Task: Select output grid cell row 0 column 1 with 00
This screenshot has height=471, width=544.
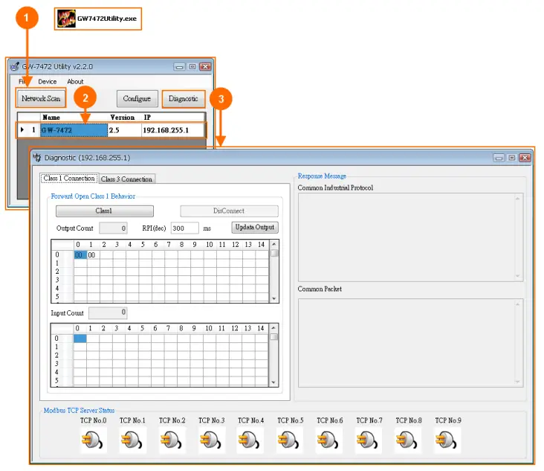Action: (x=93, y=255)
